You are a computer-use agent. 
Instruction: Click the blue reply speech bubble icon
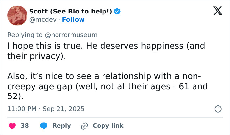(x=43, y=126)
